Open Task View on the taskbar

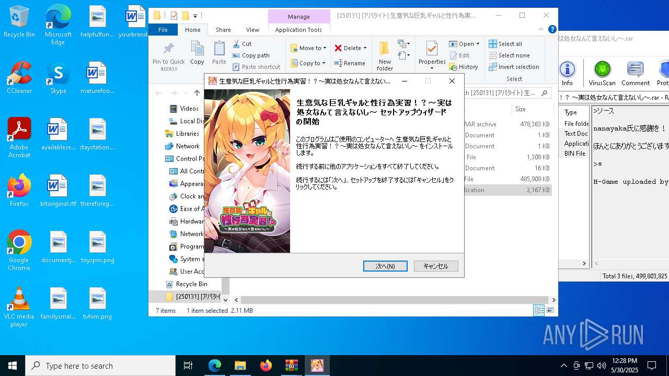pos(188,366)
